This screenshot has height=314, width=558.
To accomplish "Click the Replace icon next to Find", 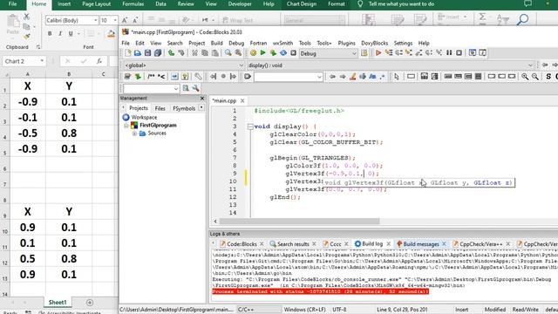I will point(238,53).
